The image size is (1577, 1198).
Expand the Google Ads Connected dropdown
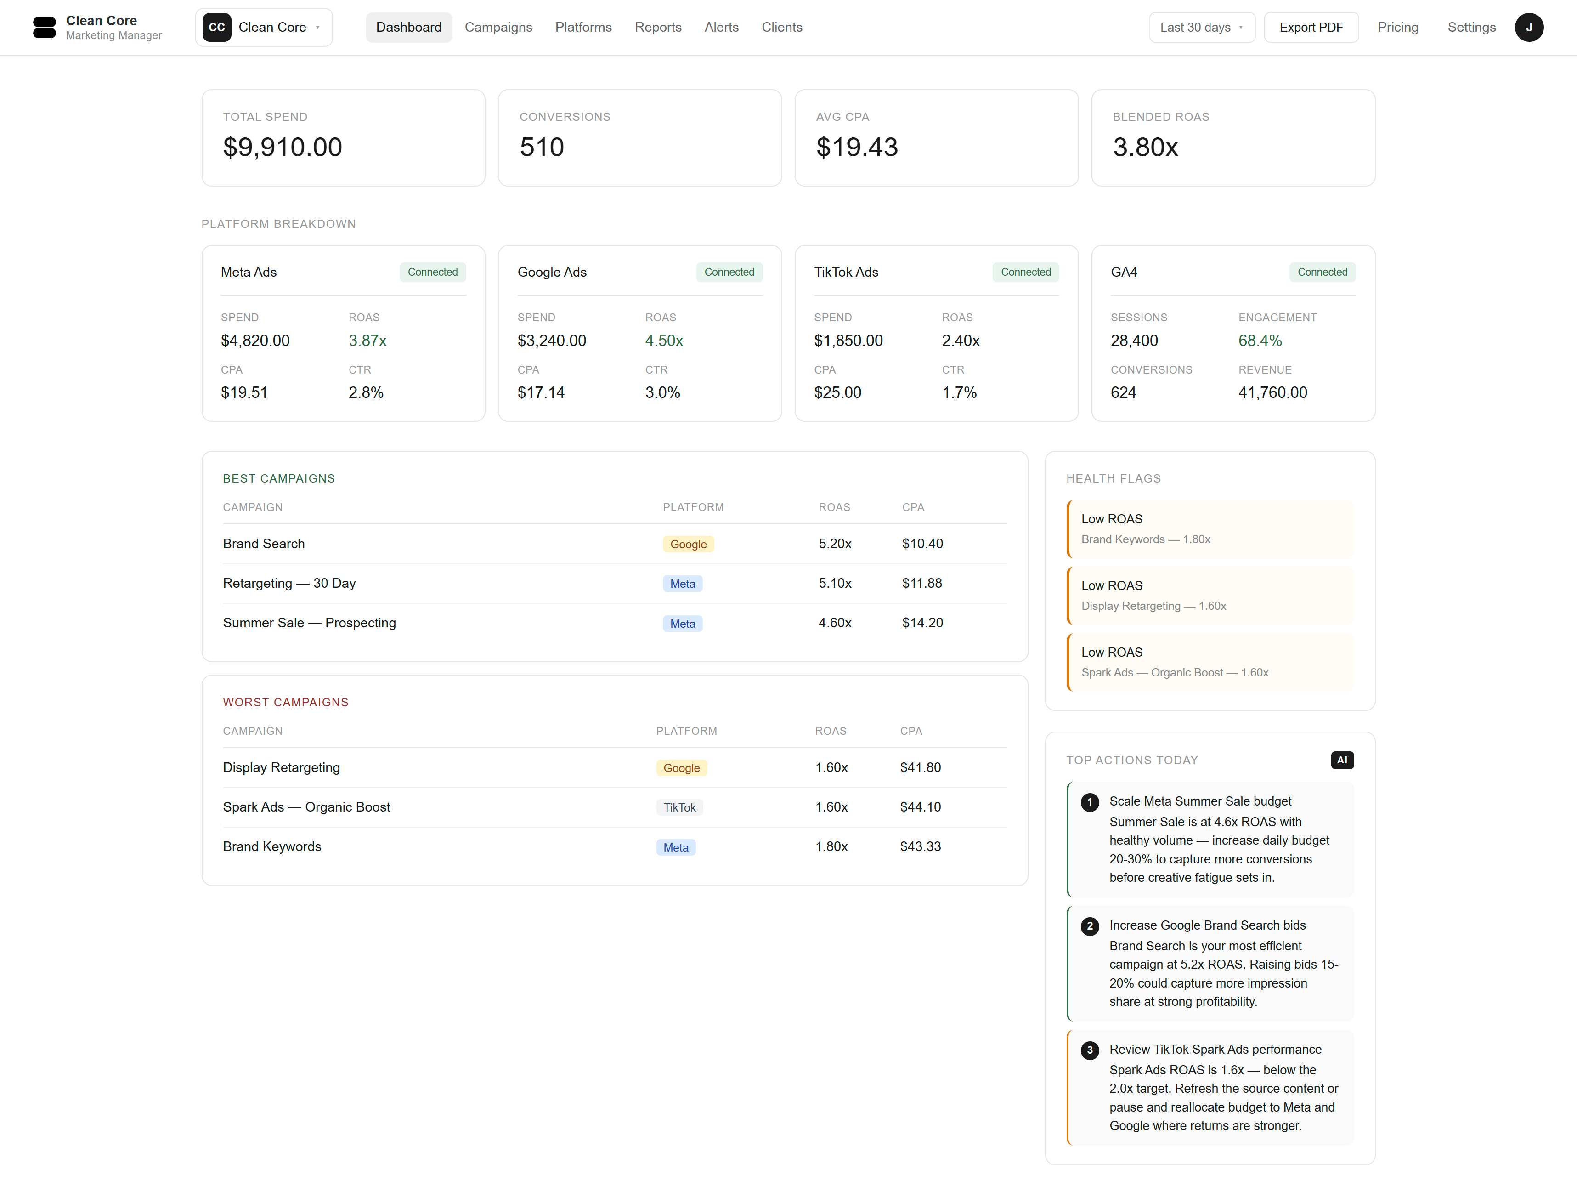click(x=729, y=272)
